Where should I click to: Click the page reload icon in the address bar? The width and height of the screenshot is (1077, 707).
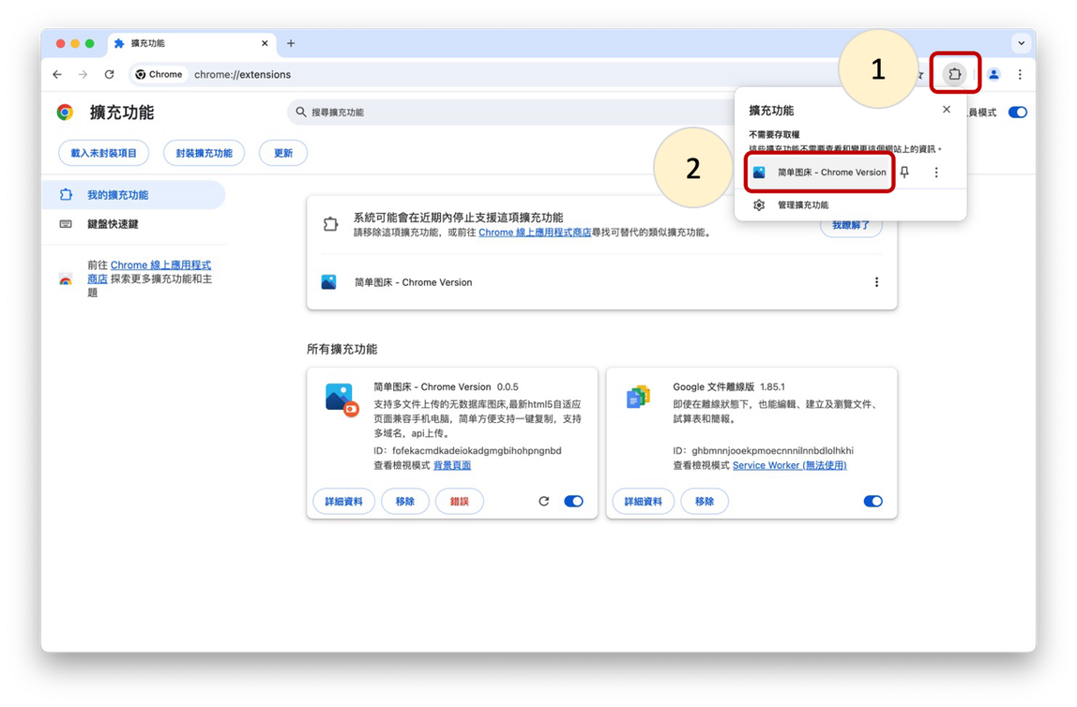109,74
